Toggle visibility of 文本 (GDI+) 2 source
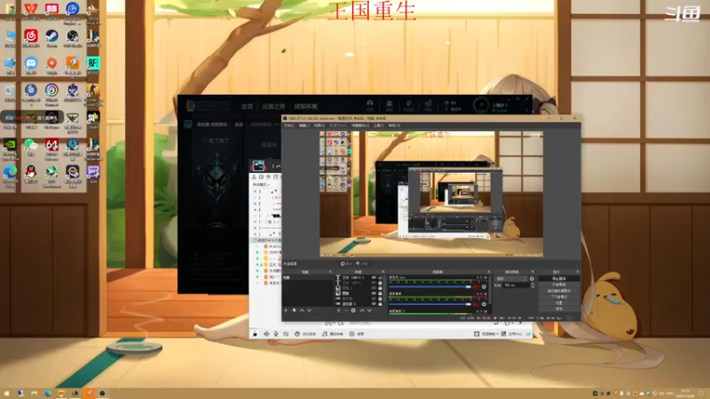Image resolution: width=710 pixels, height=399 pixels. tap(374, 278)
